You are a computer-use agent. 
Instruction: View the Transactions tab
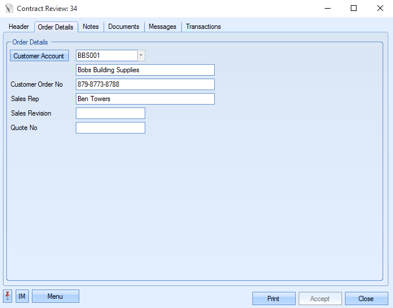tap(203, 27)
